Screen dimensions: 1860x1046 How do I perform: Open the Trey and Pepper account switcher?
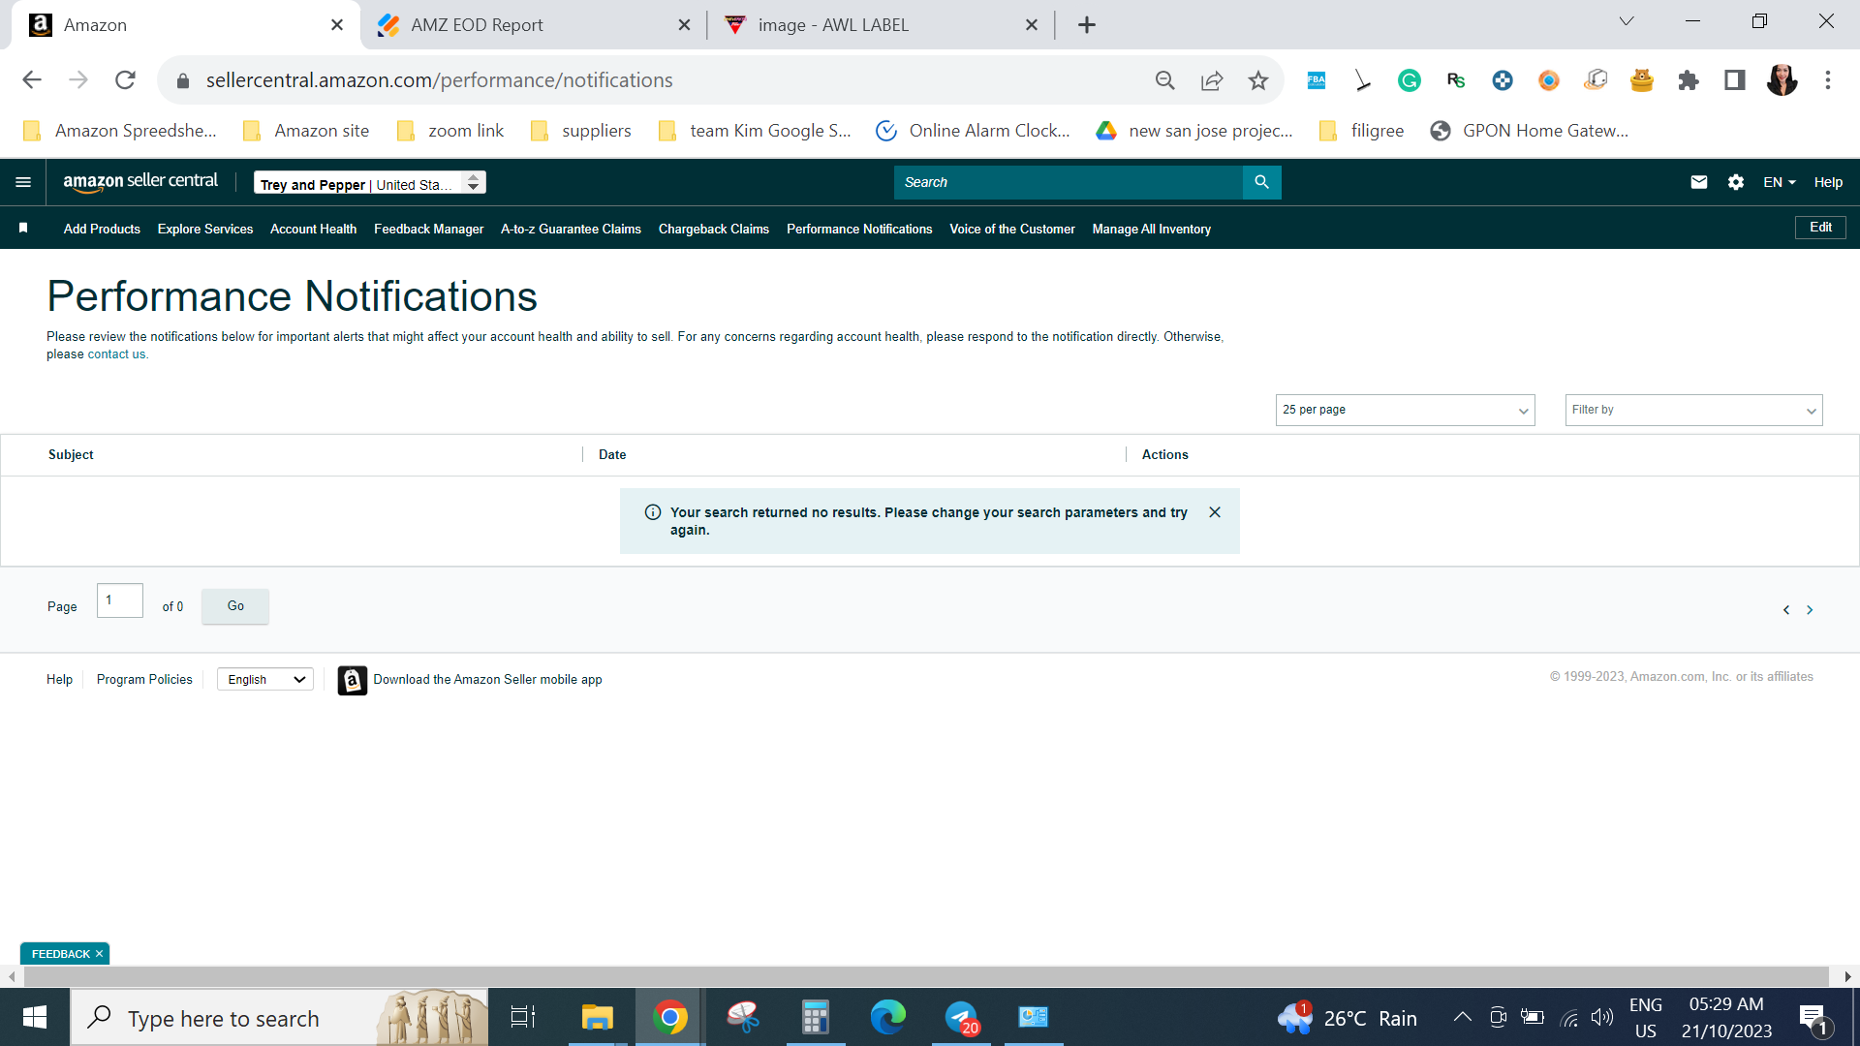point(370,183)
